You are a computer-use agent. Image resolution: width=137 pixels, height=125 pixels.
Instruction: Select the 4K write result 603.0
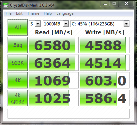[105, 80]
